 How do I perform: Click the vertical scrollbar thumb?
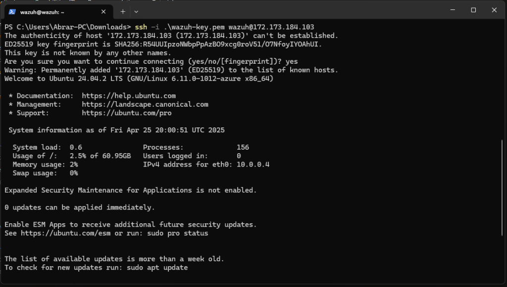click(502, 188)
